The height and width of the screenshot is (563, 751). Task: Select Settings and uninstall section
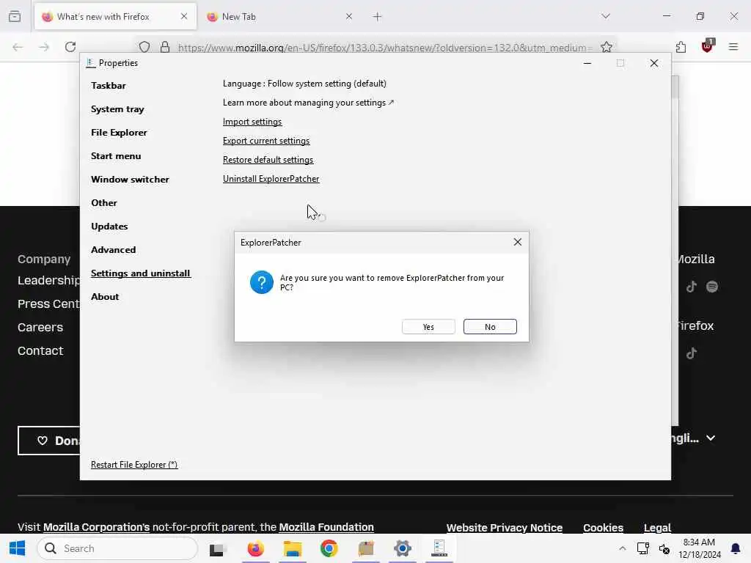(141, 273)
